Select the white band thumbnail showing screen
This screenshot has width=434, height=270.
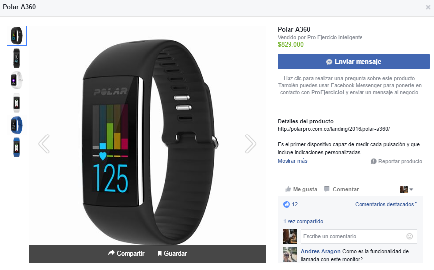(x=16, y=80)
